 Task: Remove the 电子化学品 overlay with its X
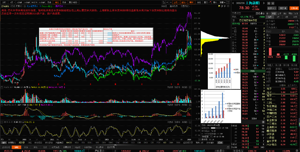coord(40,6)
